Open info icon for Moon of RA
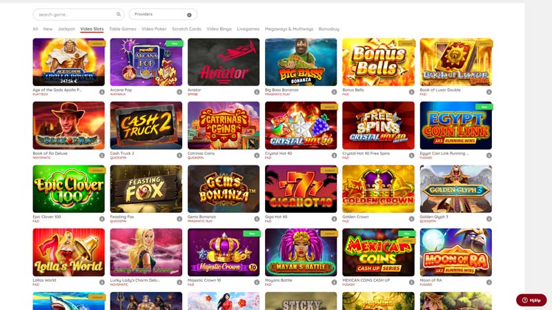Screen dimensions: 552x310 click(489, 282)
